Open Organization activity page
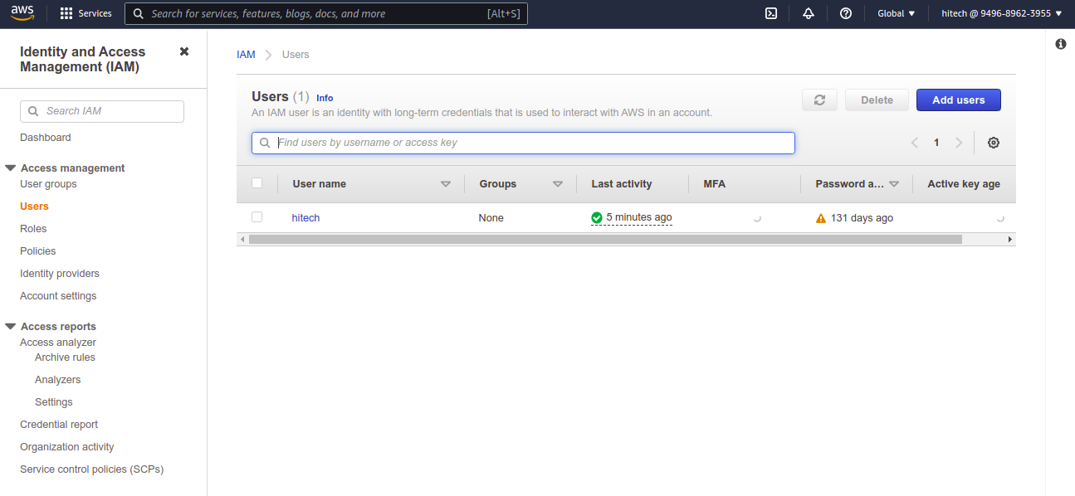 point(67,447)
